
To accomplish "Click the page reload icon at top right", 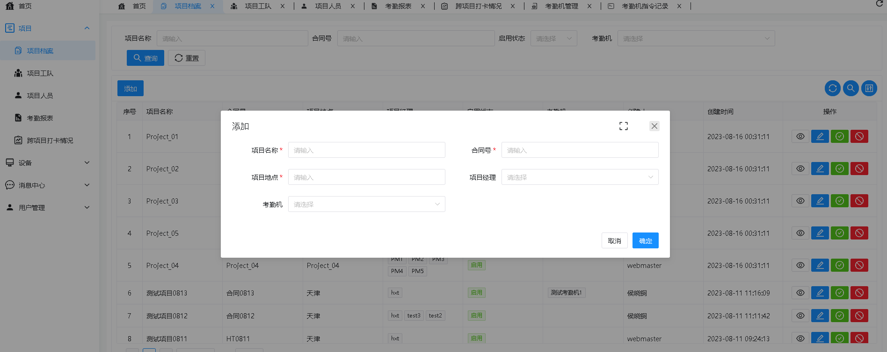I will [880, 4].
